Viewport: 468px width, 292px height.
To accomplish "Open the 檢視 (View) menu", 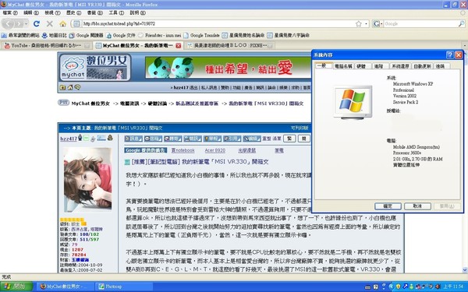I will tap(52, 12).
